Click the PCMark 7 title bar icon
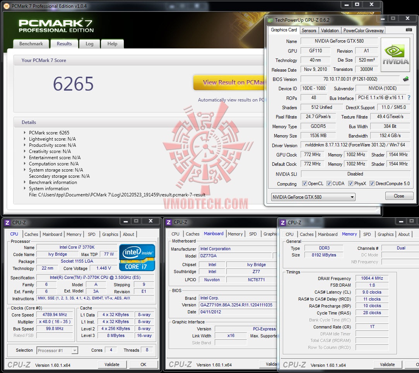419x373 pixels. tap(7, 6)
